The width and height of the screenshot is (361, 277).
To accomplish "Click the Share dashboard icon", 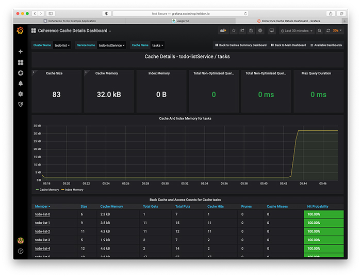I will click(x=242, y=30).
